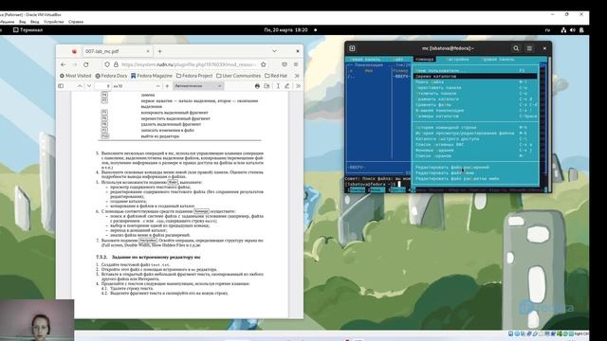Toggle the PDF viewer sidebar
607x341 pixels.
61,86
